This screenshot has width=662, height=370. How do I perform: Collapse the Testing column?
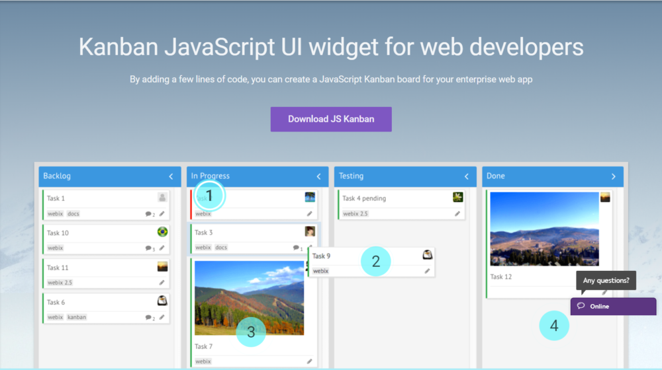coord(467,176)
